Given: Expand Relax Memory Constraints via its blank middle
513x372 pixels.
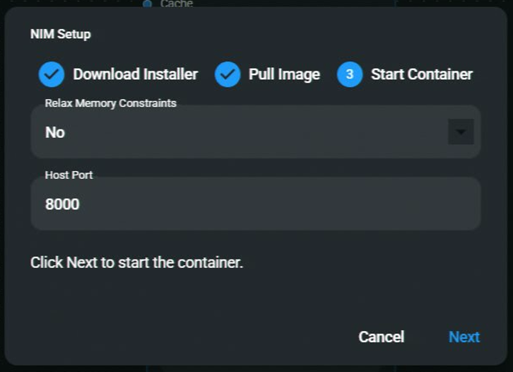Looking at the screenshot, I should coord(247,132).
